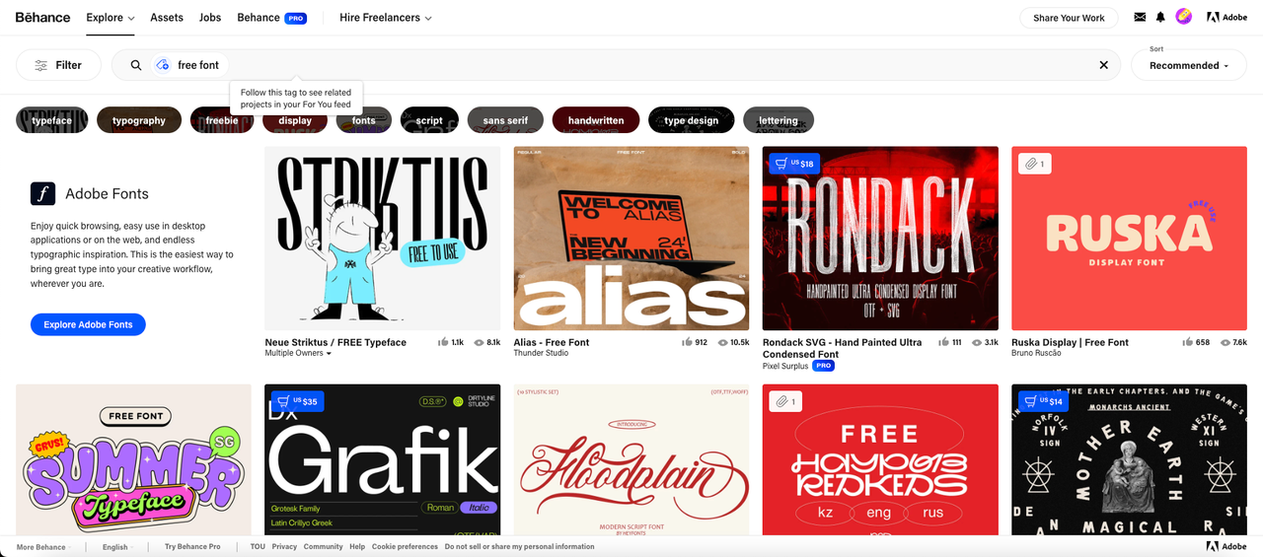Click the Adobe logo in footer
Screen dimensions: 1263x557
tap(1226, 546)
